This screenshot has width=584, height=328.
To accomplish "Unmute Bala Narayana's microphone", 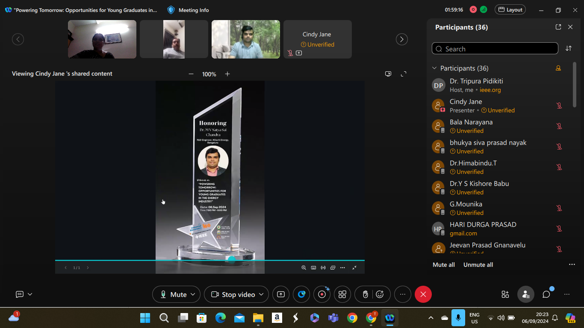I will click(559, 126).
